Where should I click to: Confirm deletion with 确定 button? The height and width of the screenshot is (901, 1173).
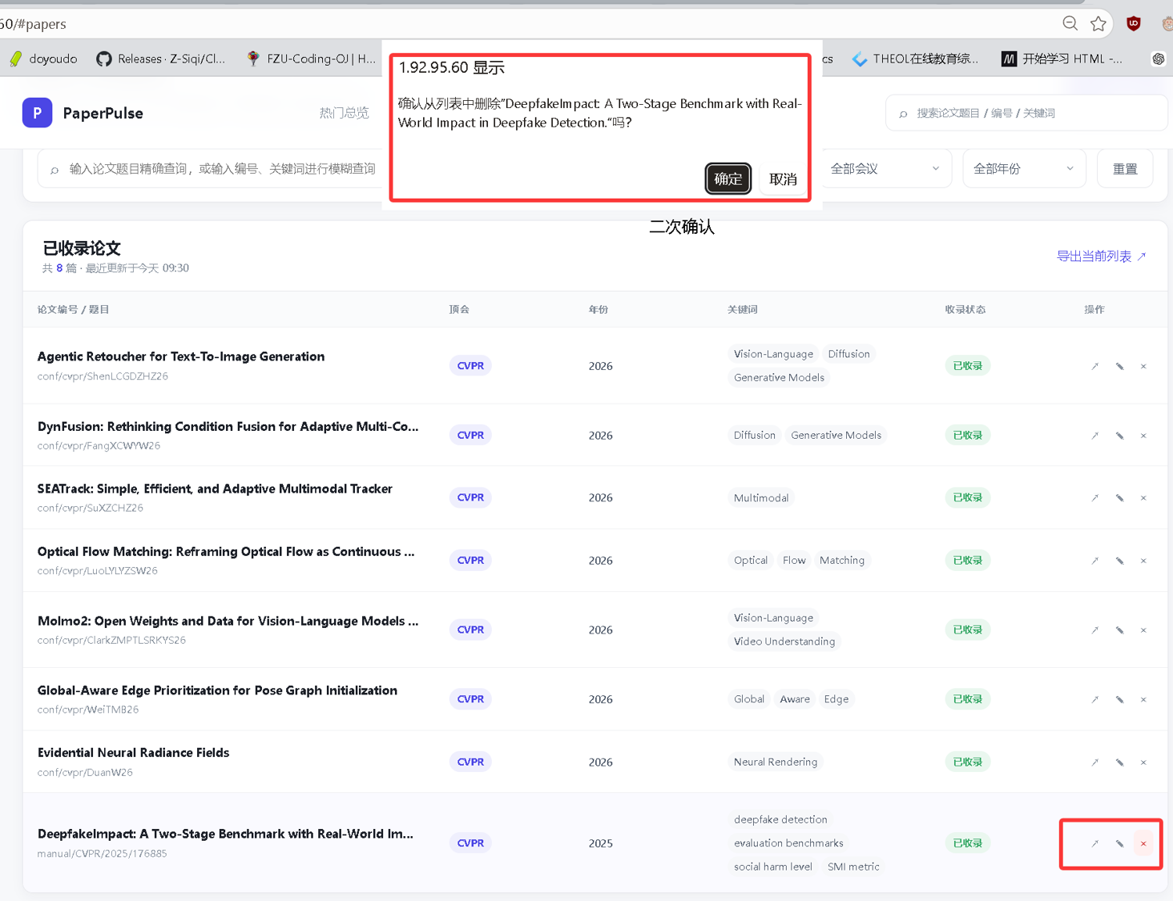728,179
